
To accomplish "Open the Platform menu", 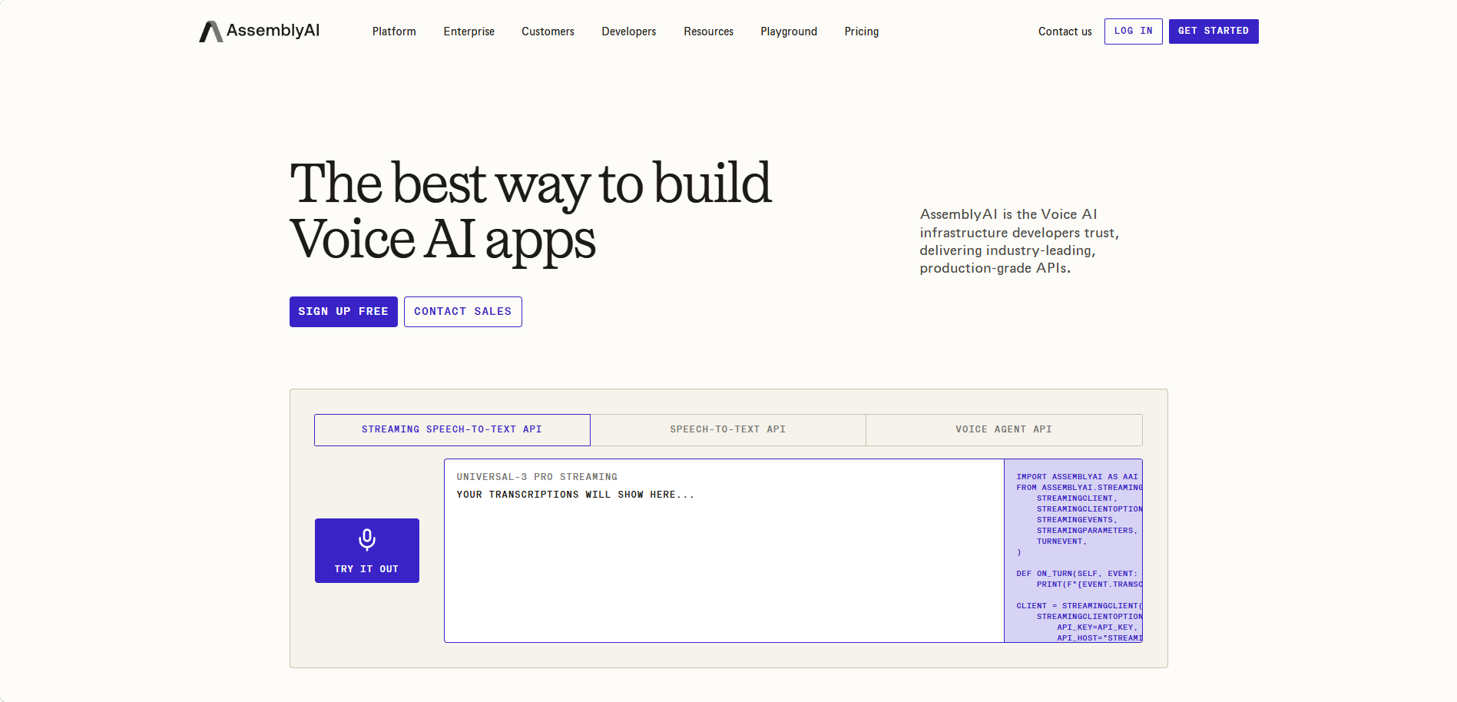I will point(394,31).
